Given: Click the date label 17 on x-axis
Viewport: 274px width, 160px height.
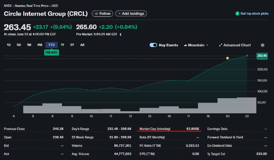Looking at the screenshot, I should (188, 116).
